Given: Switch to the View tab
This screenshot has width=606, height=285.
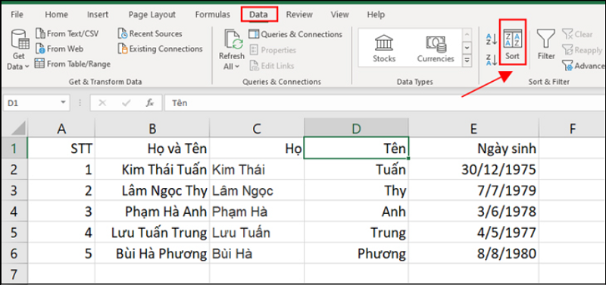Looking at the screenshot, I should click(x=339, y=14).
